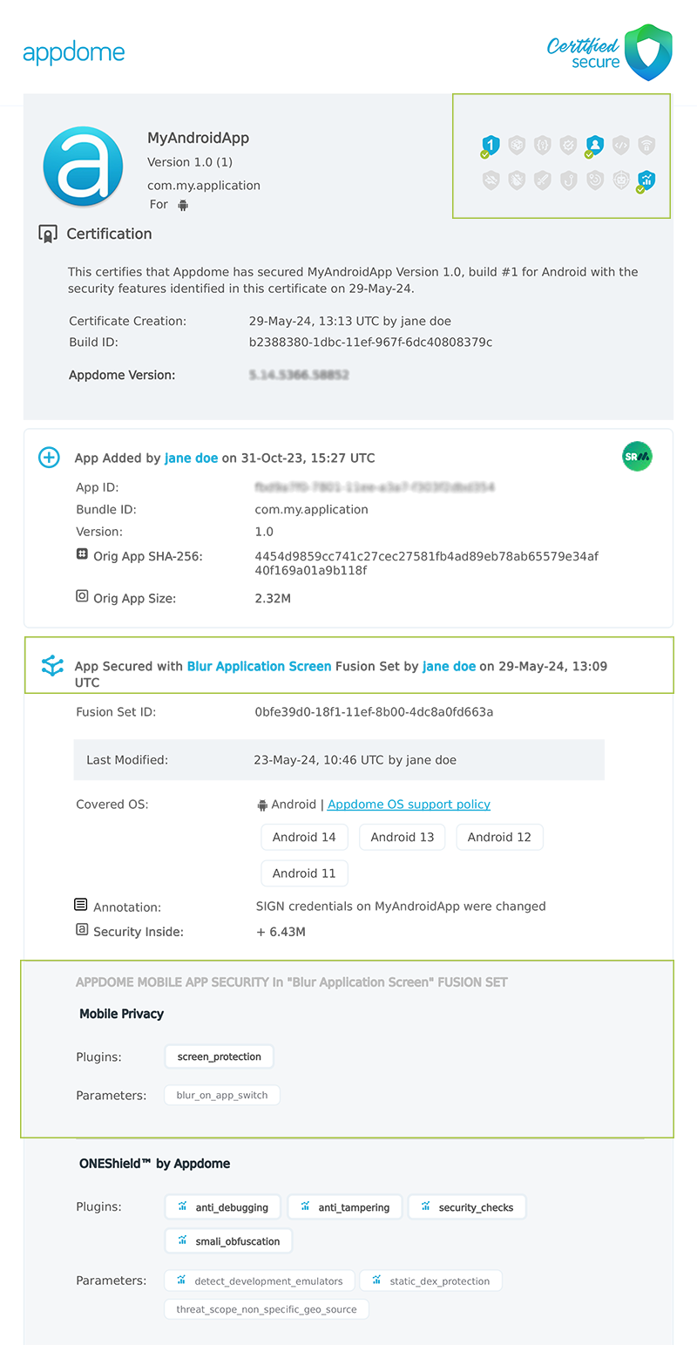Click the Fusion Set network icon
697x1345 pixels.
coord(52,666)
